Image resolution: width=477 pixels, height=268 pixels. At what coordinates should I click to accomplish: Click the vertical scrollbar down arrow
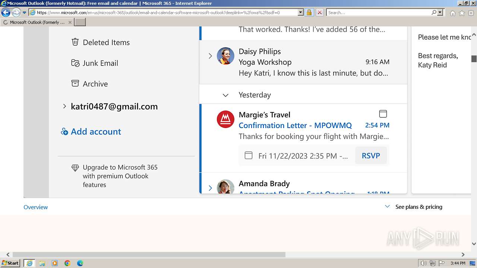[x=474, y=244]
